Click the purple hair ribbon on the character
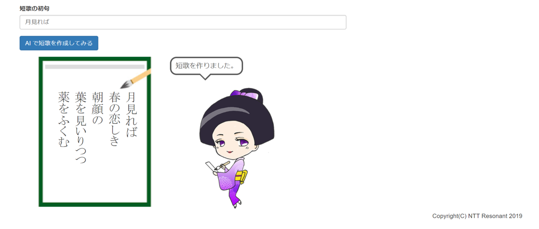This screenshot has height=229, width=539. pos(245,95)
